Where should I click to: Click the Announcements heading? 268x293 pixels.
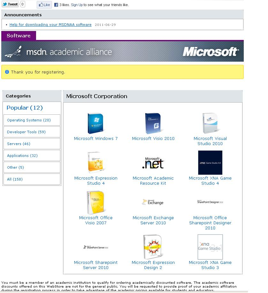pyautogui.click(x=23, y=15)
